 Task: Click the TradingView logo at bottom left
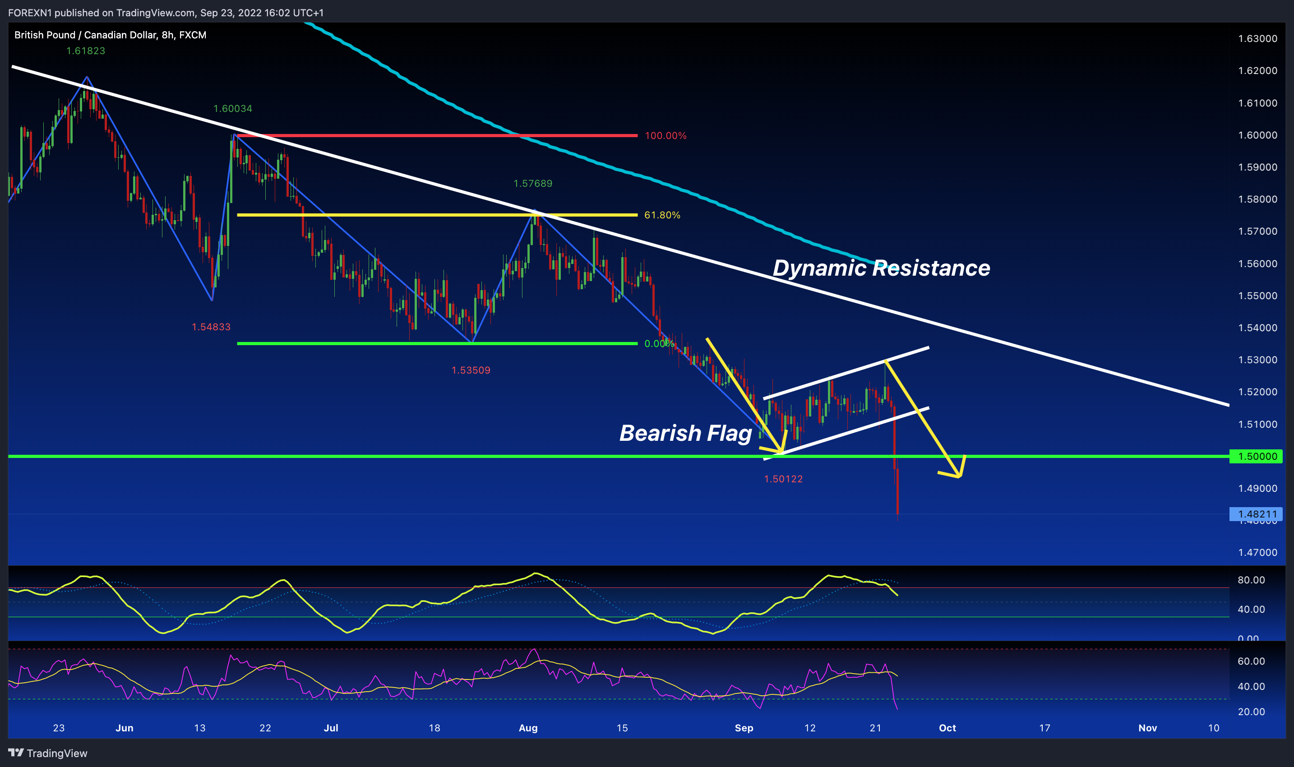pos(47,753)
